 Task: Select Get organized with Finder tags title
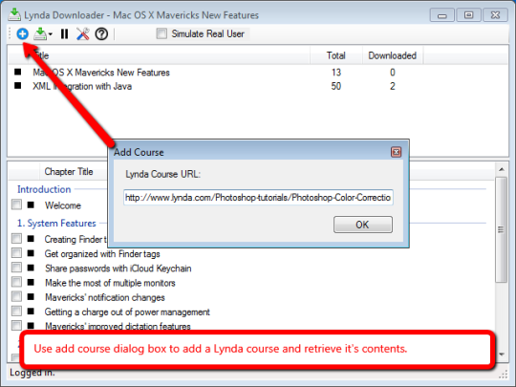coord(102,254)
